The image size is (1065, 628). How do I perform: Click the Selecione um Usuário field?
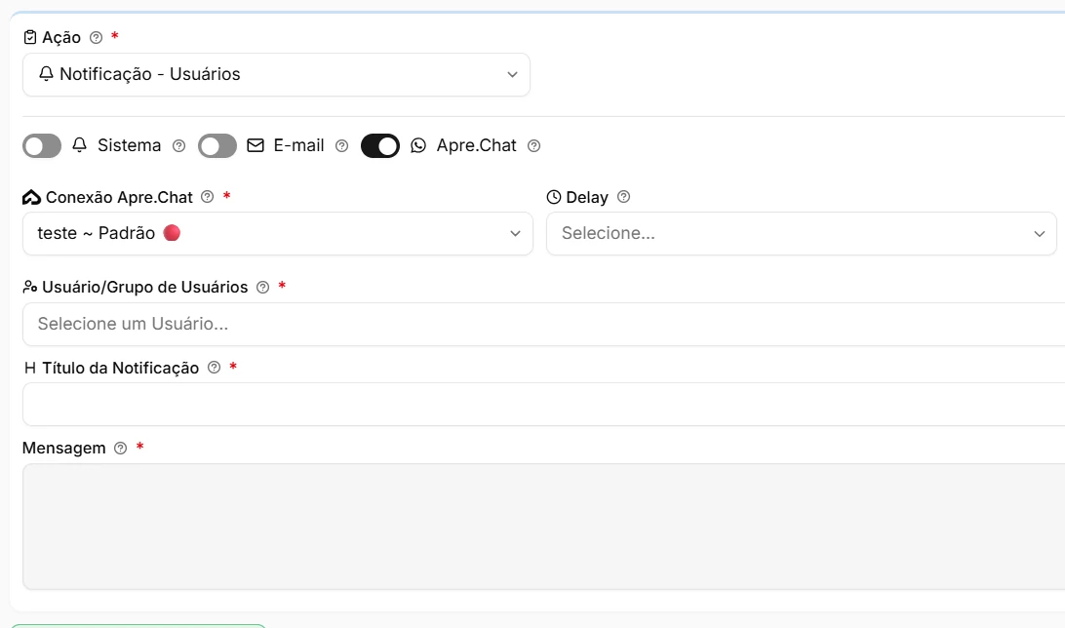click(543, 325)
